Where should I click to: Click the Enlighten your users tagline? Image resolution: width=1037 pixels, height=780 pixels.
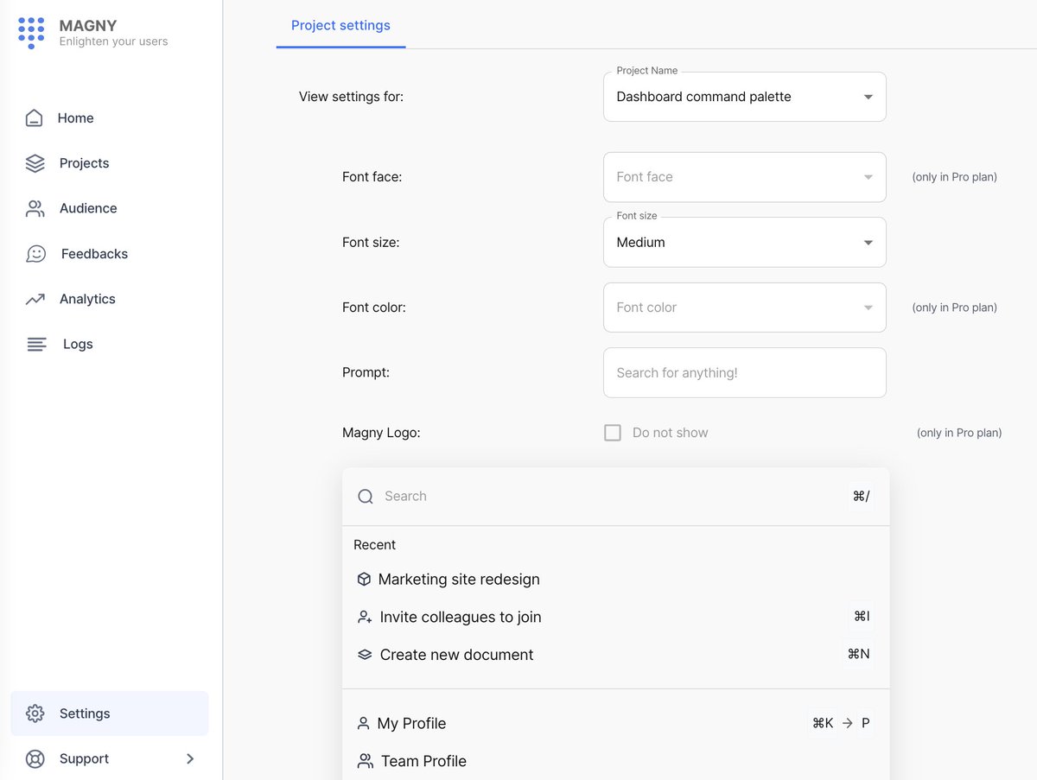coord(113,41)
